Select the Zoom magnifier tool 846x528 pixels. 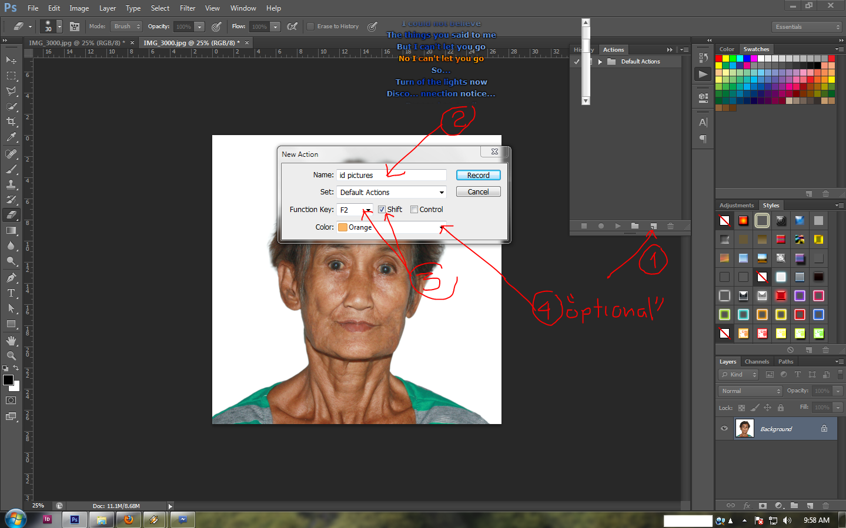(x=11, y=355)
